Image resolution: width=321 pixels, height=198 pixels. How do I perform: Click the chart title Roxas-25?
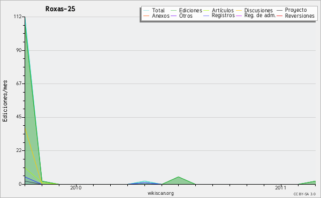pyautogui.click(x=60, y=9)
